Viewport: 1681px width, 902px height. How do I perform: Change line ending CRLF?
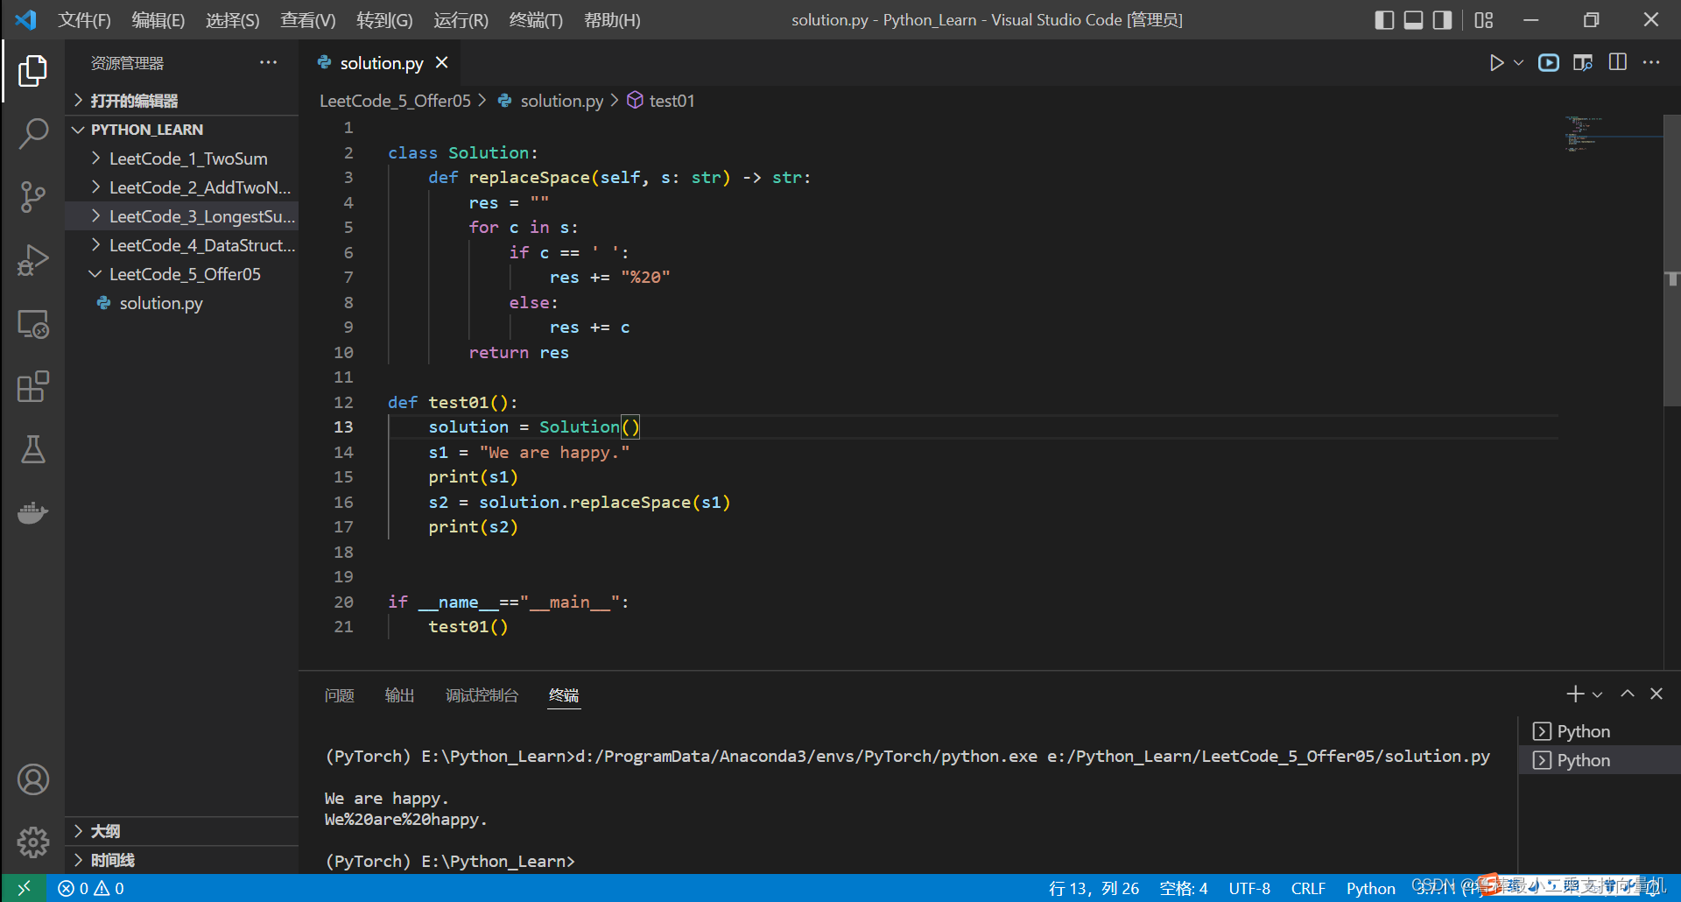1308,888
